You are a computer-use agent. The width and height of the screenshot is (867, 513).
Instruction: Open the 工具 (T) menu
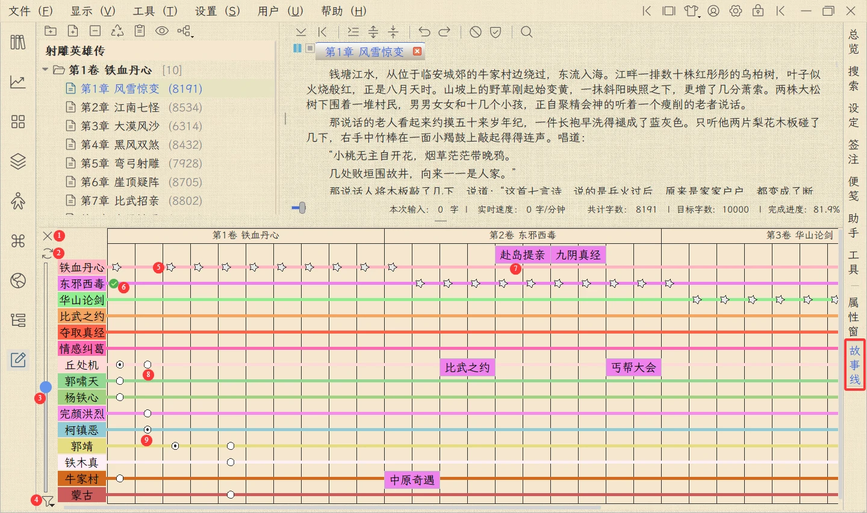click(155, 11)
